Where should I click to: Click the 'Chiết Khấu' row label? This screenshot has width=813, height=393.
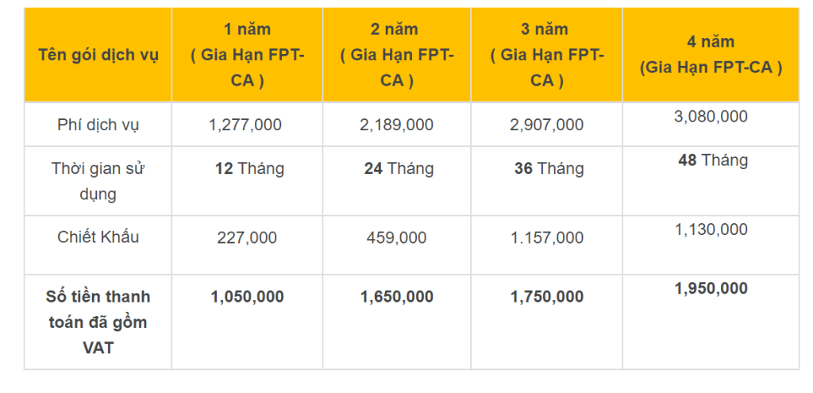(x=98, y=237)
